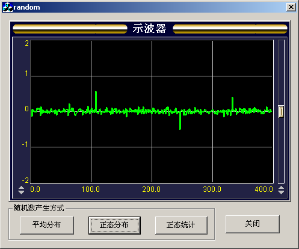Click the up arrow beside the 0.0 label

tap(21, 188)
